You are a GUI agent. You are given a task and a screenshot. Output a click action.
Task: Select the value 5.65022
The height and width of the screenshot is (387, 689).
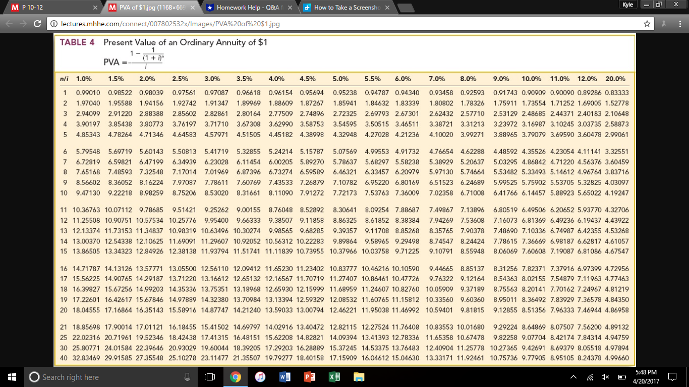590,193
